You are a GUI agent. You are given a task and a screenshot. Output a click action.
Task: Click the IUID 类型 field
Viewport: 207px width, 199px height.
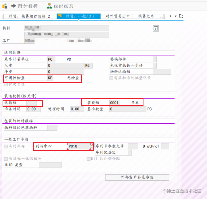(50, 165)
